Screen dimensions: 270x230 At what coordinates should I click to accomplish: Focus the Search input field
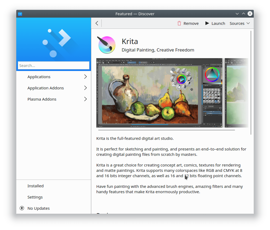tap(54, 66)
